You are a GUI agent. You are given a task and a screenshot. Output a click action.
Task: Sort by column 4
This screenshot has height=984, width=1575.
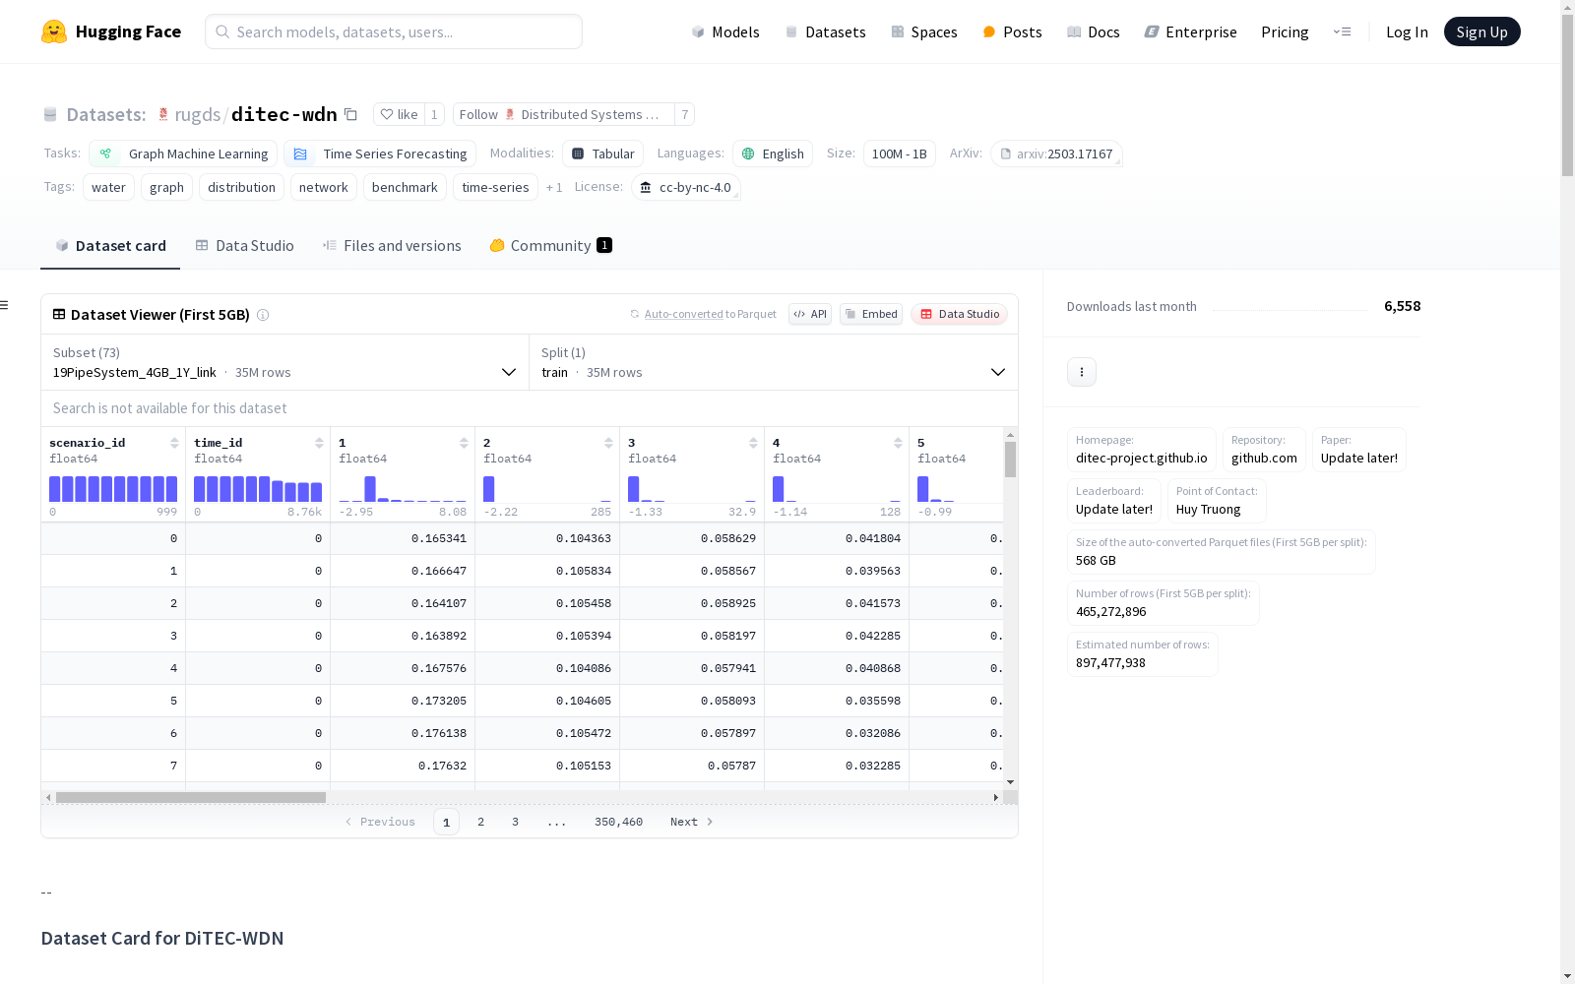point(898,443)
